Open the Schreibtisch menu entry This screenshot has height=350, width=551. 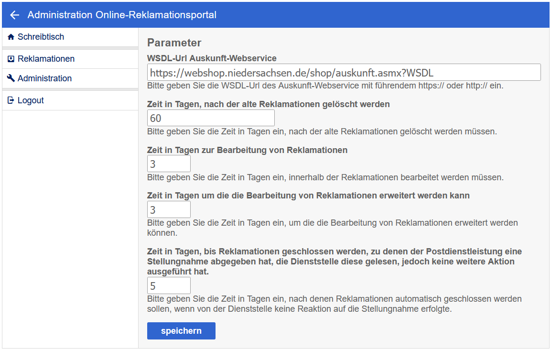click(41, 37)
